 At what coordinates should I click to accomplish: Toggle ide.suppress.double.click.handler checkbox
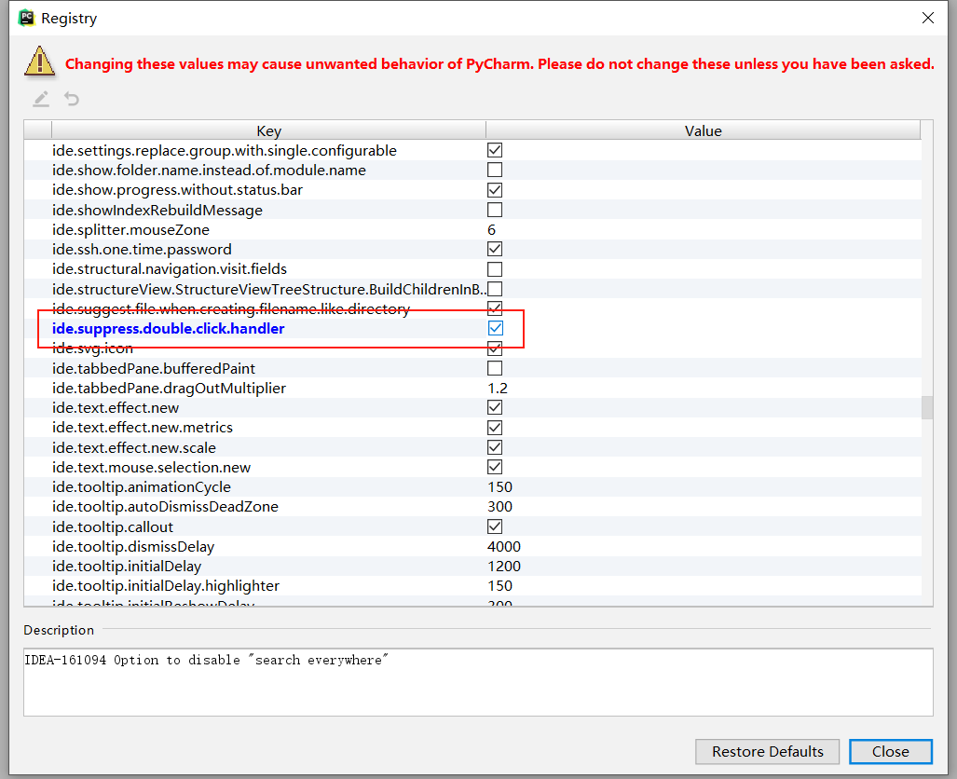click(496, 328)
